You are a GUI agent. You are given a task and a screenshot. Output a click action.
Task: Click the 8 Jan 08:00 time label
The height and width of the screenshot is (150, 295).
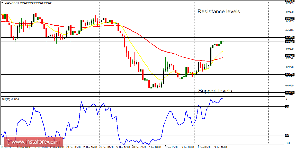pos(204,147)
